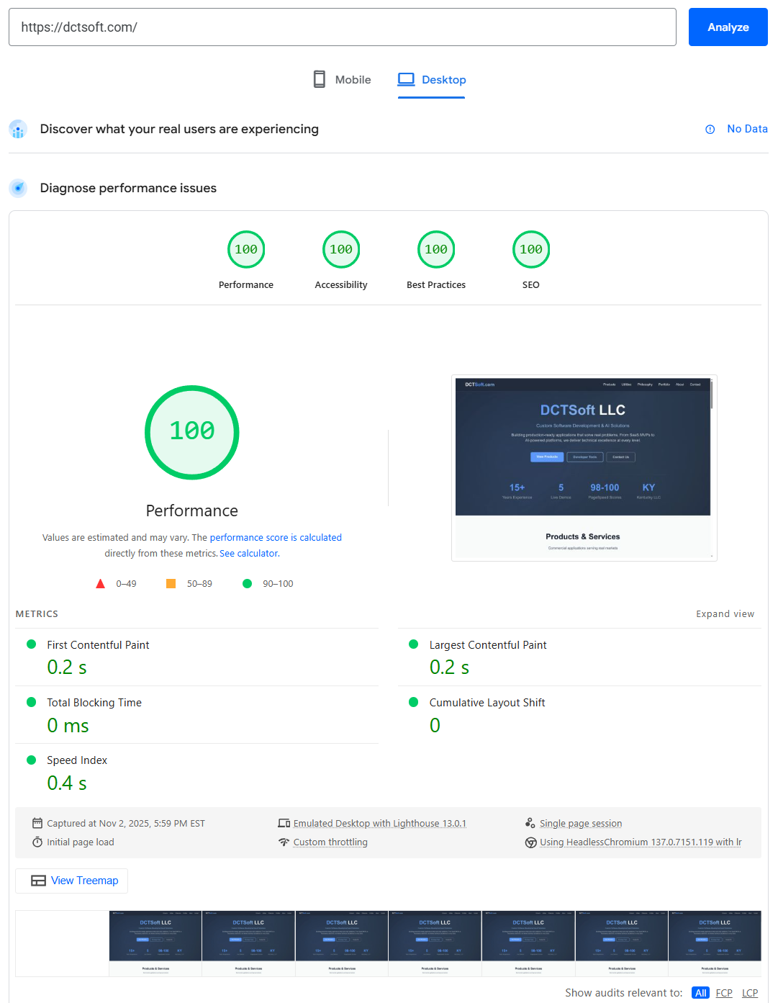778x1003 pixels.
Task: Select the Desktop tab
Action: click(x=431, y=79)
